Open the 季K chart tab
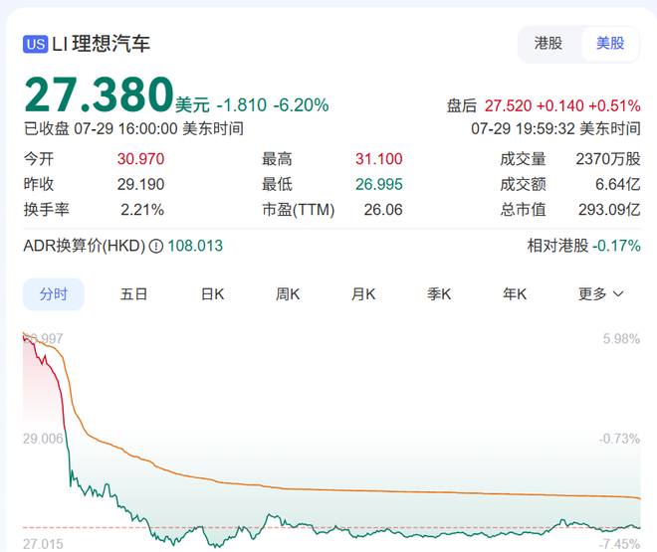This screenshot has width=657, height=552. click(x=439, y=294)
